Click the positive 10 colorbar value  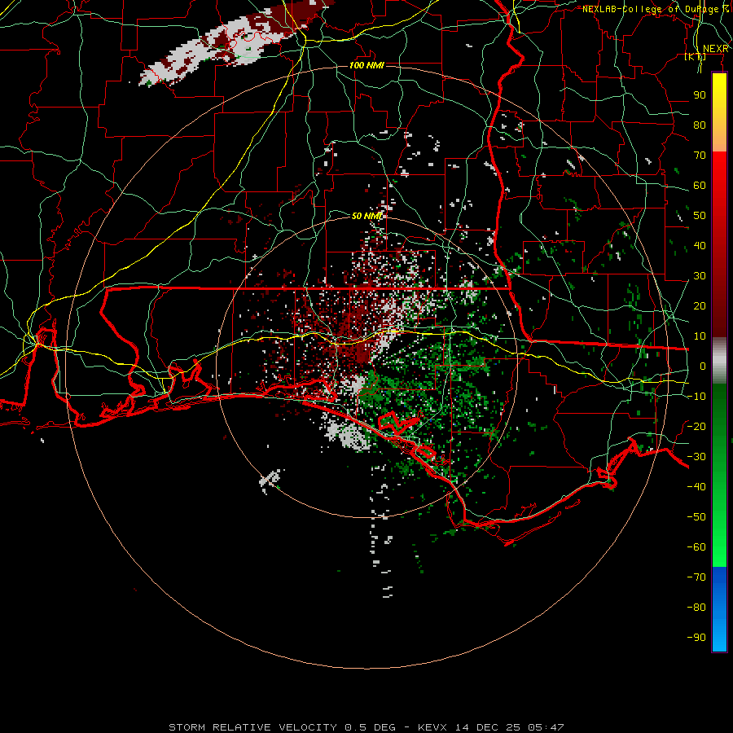click(x=700, y=336)
